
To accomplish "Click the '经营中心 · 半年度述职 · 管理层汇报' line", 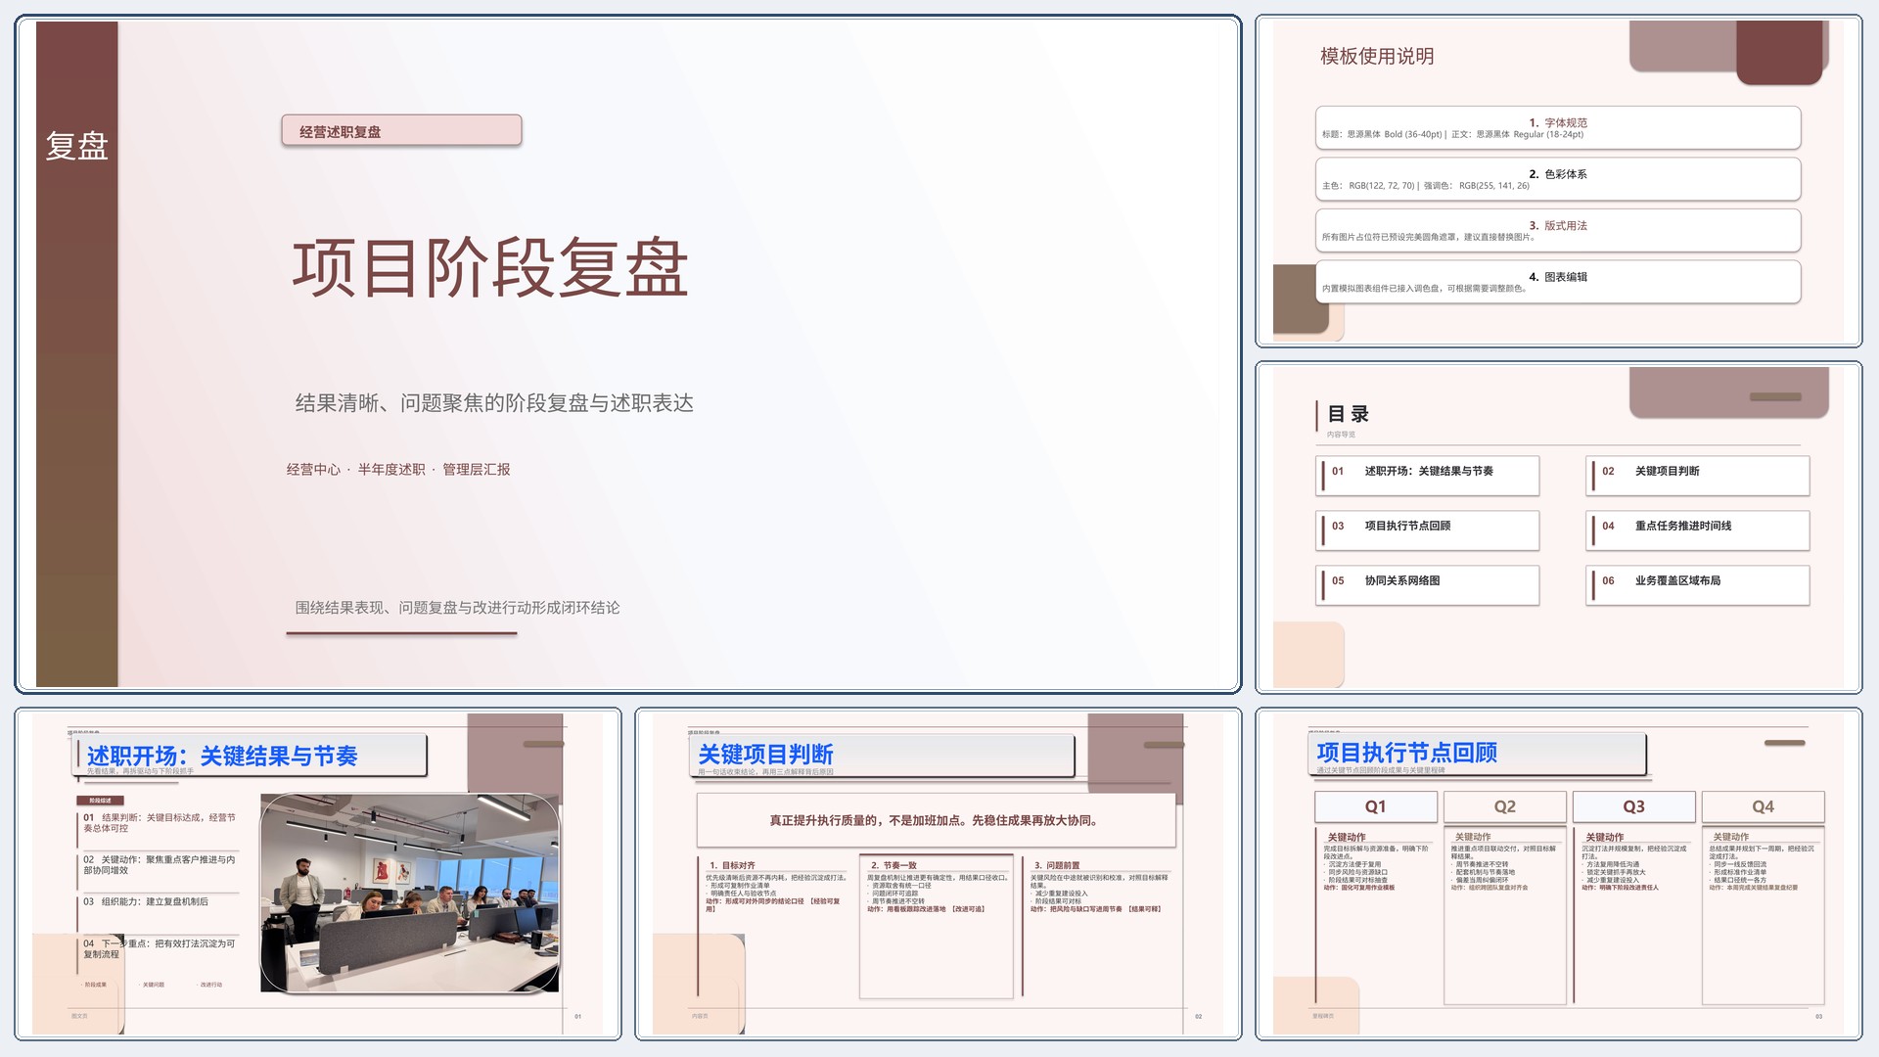I will [398, 470].
